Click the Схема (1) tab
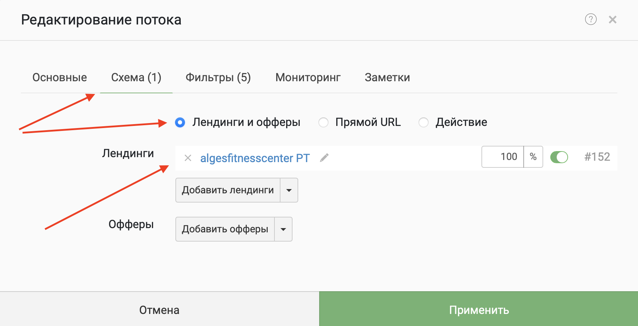 click(x=136, y=77)
